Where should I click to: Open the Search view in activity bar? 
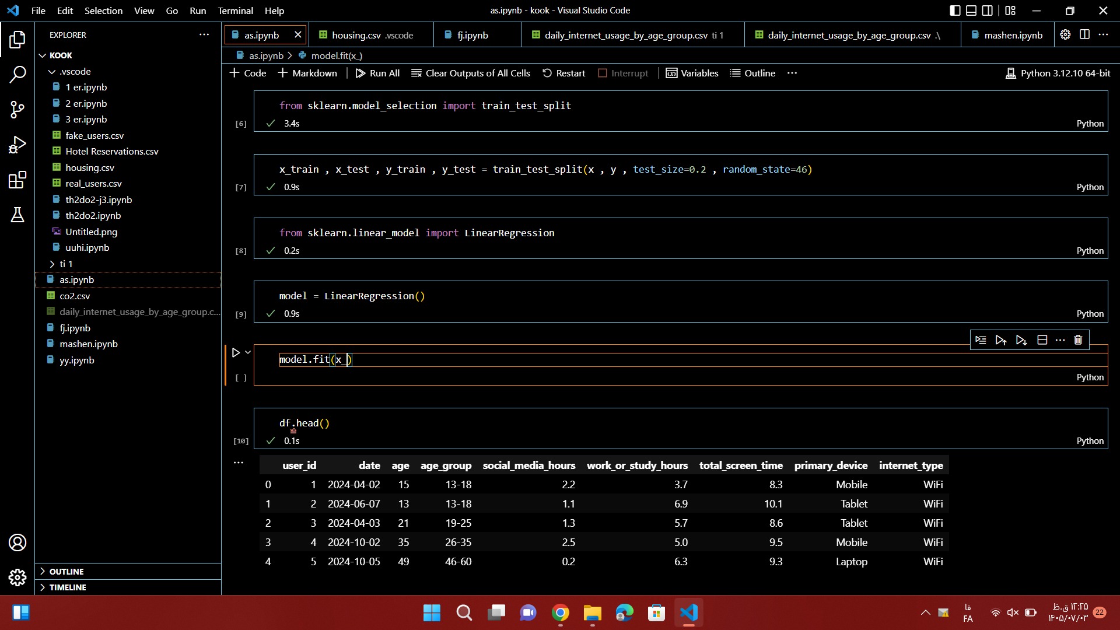[x=17, y=74]
